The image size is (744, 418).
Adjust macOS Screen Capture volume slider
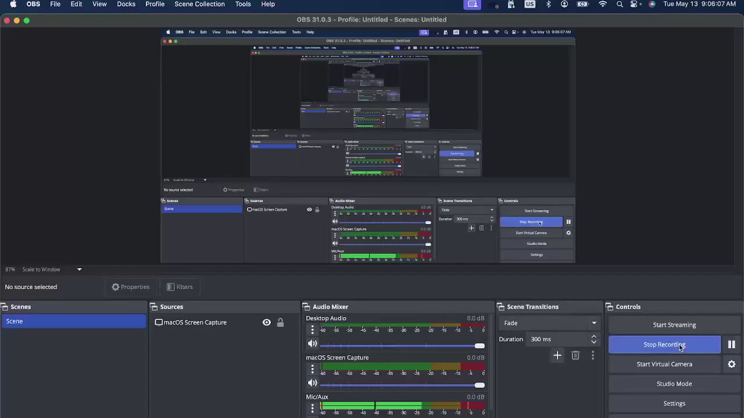pos(402,384)
